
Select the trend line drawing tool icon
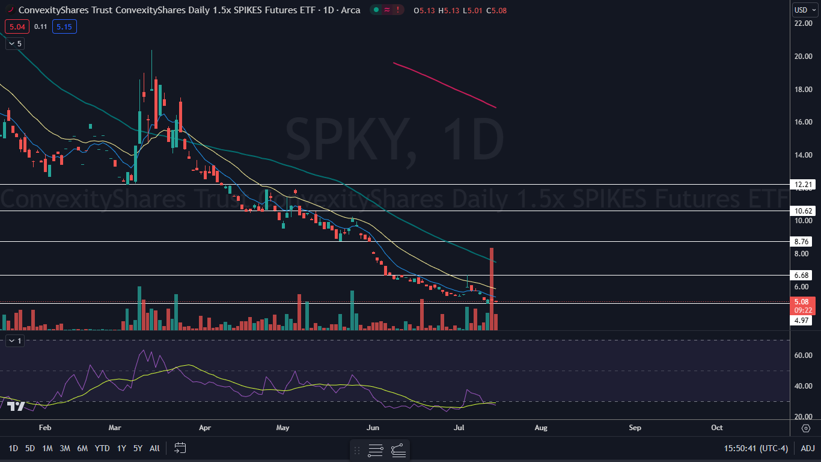point(398,450)
